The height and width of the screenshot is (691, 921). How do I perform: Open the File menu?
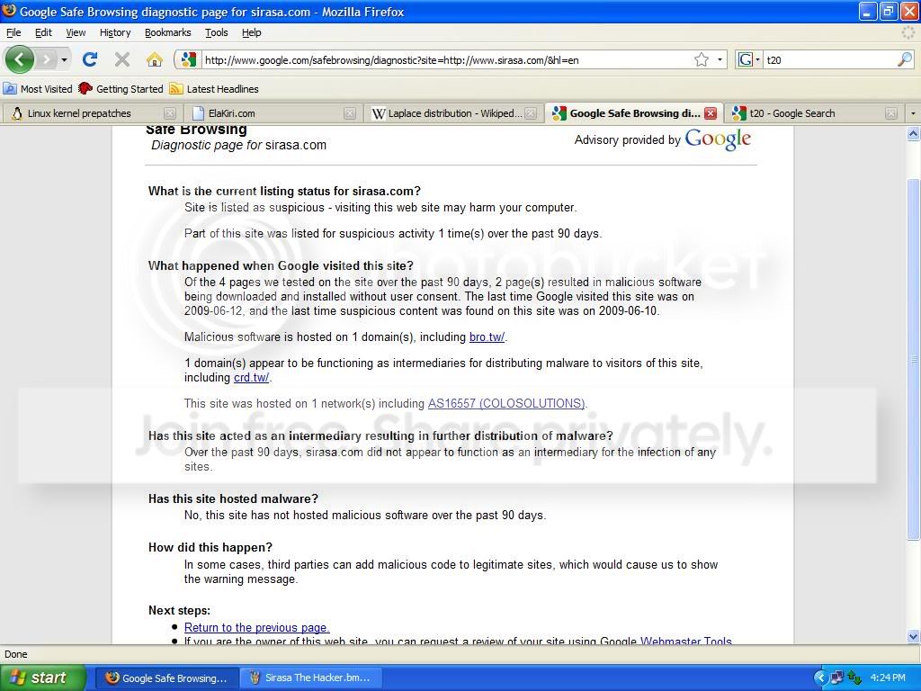coord(13,32)
